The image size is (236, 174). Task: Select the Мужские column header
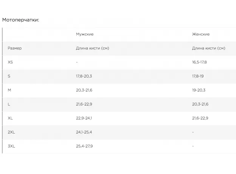tap(85, 34)
